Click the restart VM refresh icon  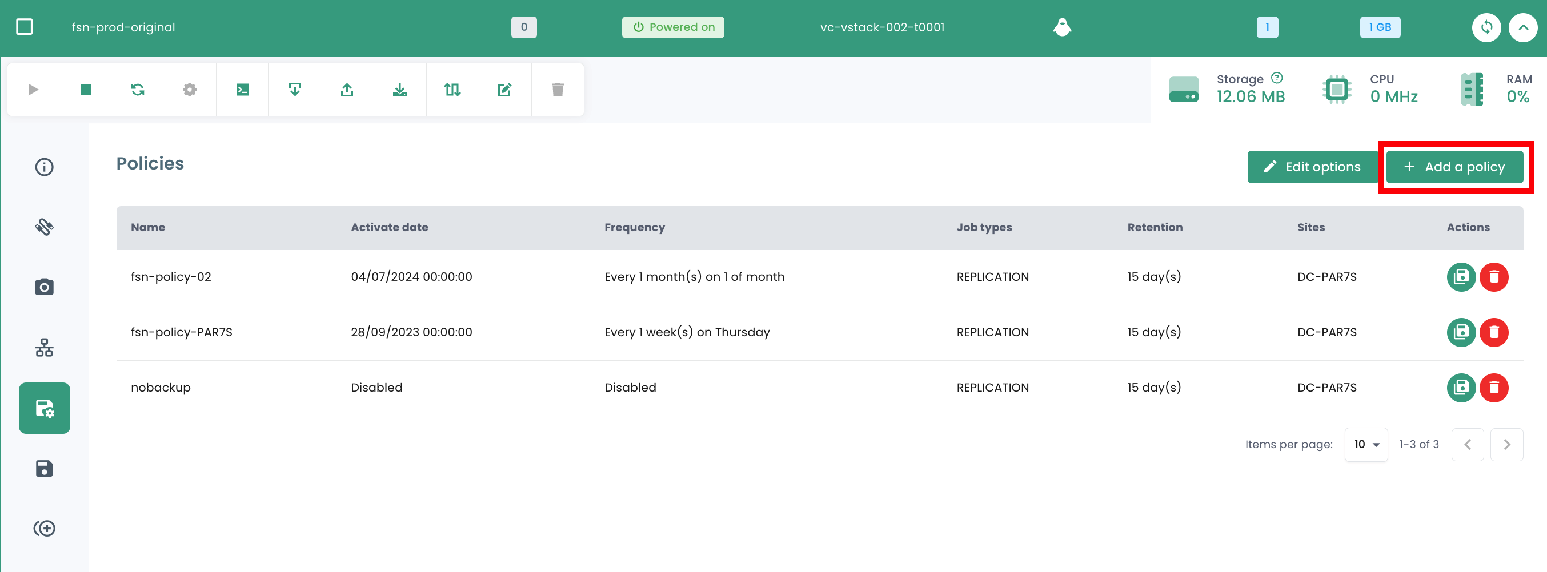pyautogui.click(x=138, y=90)
